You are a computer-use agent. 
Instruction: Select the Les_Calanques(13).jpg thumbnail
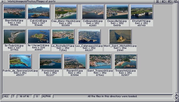[89, 37]
